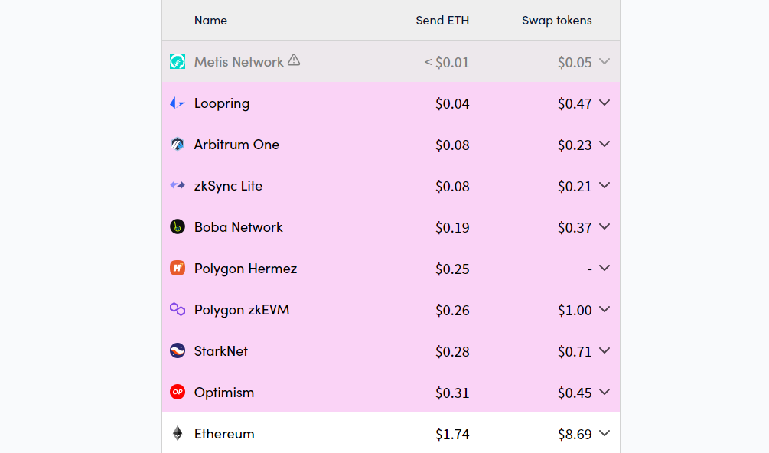Click the Boba Network logo icon

point(178,227)
